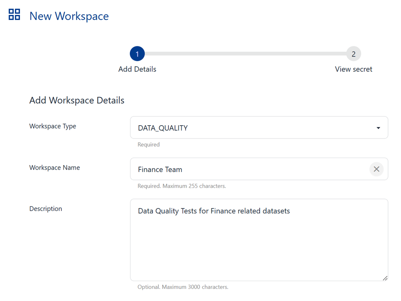This screenshot has height=301, width=401.
Task: Focus the Description text area
Action: 259,240
